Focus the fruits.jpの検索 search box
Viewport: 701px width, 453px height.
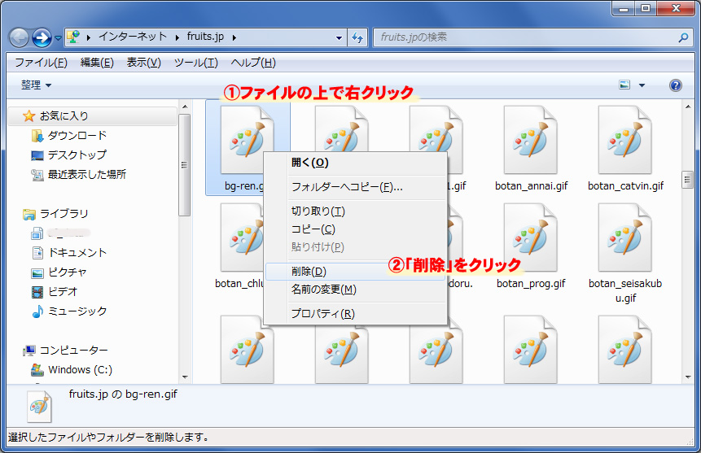(528, 37)
